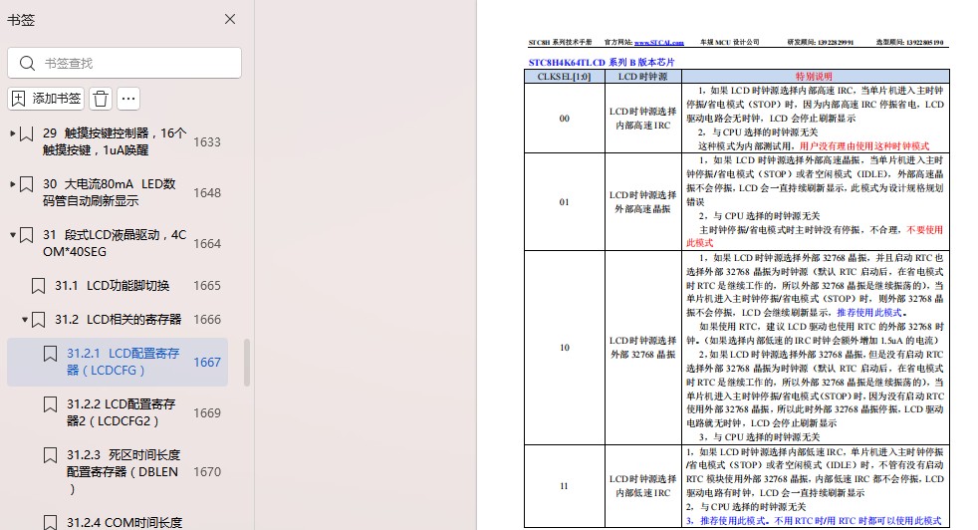The width and height of the screenshot is (978, 530).
Task: Open the more options ellipsis button
Action: tap(128, 99)
